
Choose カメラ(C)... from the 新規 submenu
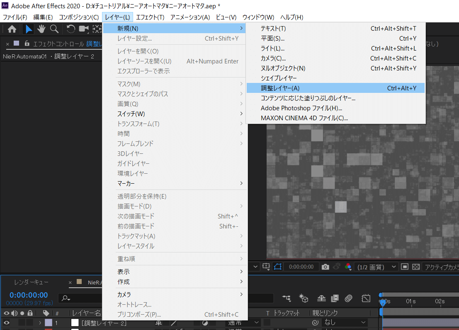(335, 58)
